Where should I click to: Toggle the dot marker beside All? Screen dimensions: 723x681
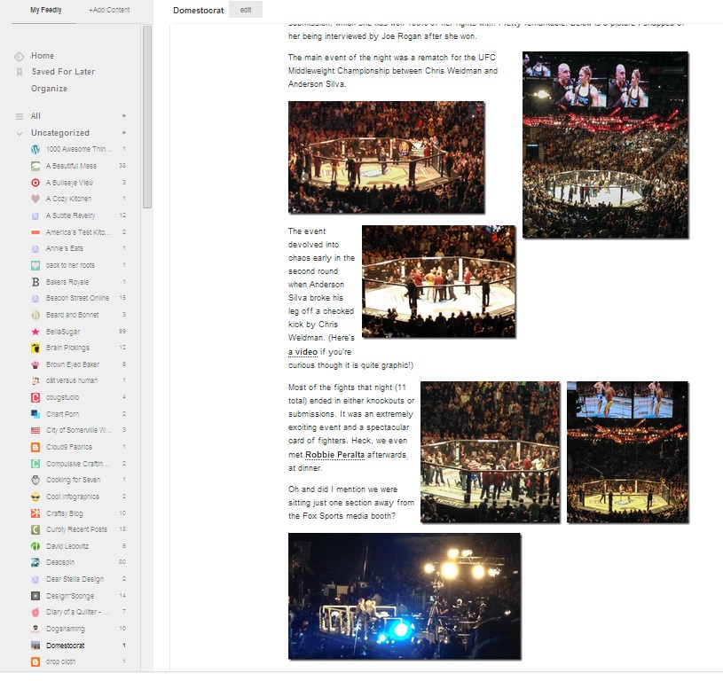pyautogui.click(x=124, y=116)
